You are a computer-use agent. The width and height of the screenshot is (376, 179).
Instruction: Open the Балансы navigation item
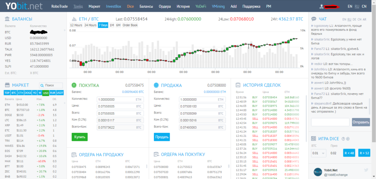pyautogui.click(x=146, y=7)
